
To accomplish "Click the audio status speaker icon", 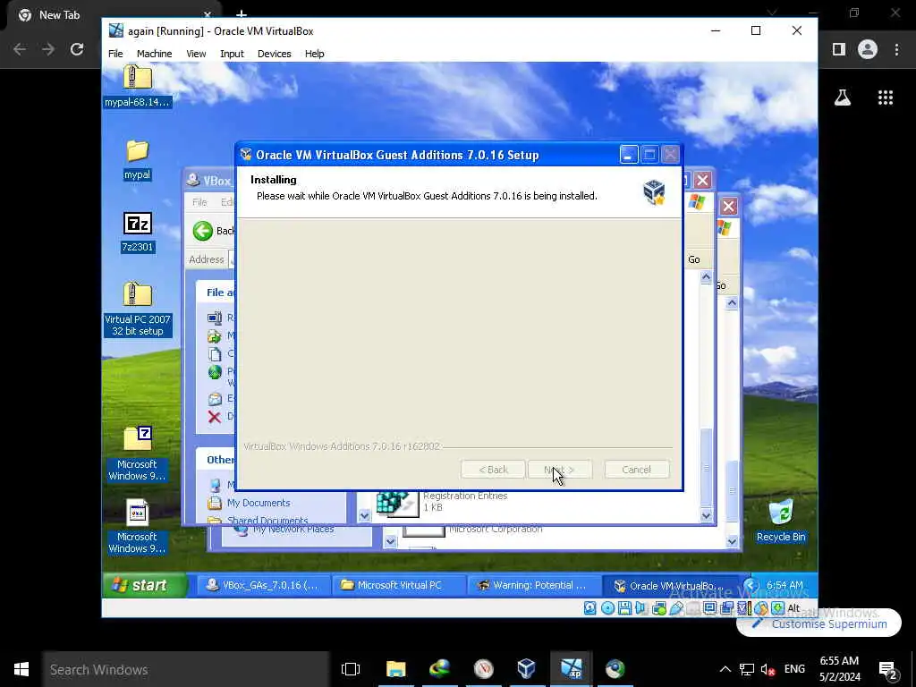I will tap(641, 608).
